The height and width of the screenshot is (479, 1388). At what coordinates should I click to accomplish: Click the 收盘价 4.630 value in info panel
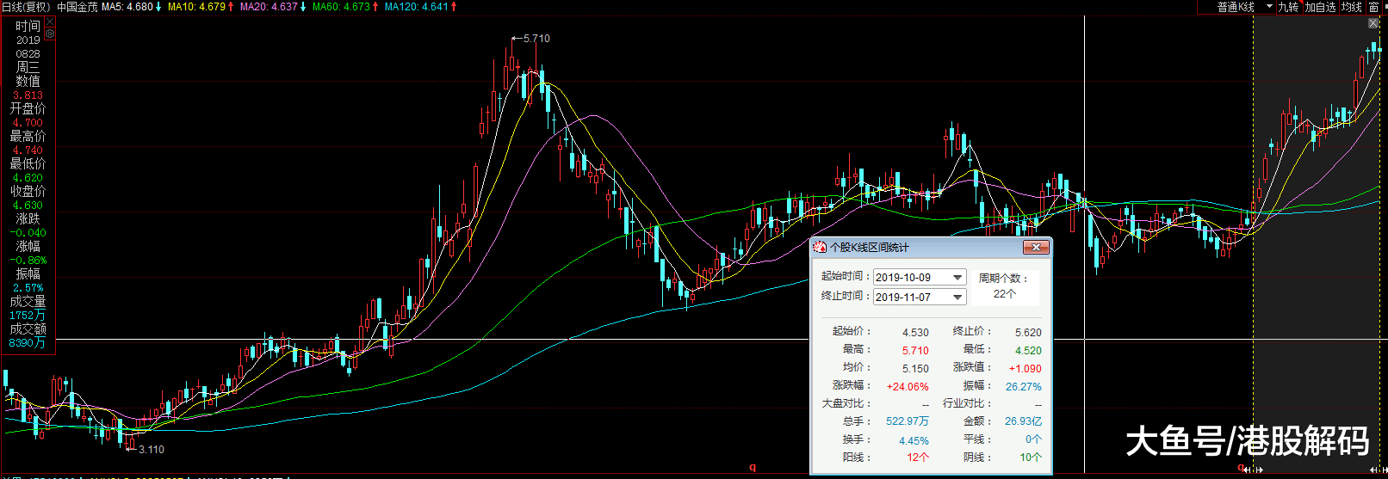point(28,206)
